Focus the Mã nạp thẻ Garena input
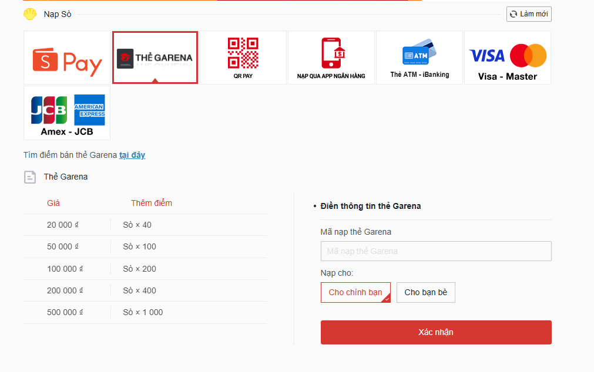This screenshot has height=372, width=594. tap(436, 251)
